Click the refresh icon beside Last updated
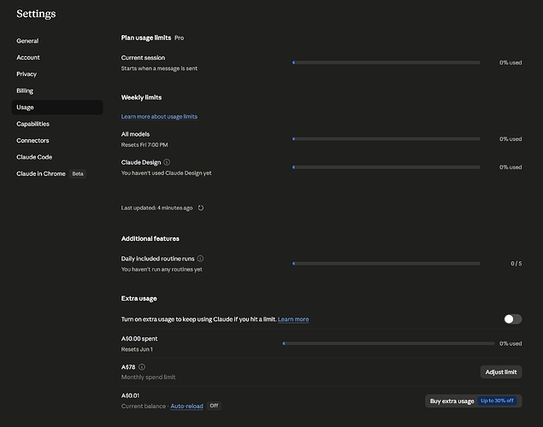The image size is (543, 427). pos(201,208)
